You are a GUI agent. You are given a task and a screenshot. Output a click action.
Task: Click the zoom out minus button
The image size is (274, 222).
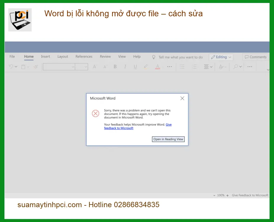point(214,196)
